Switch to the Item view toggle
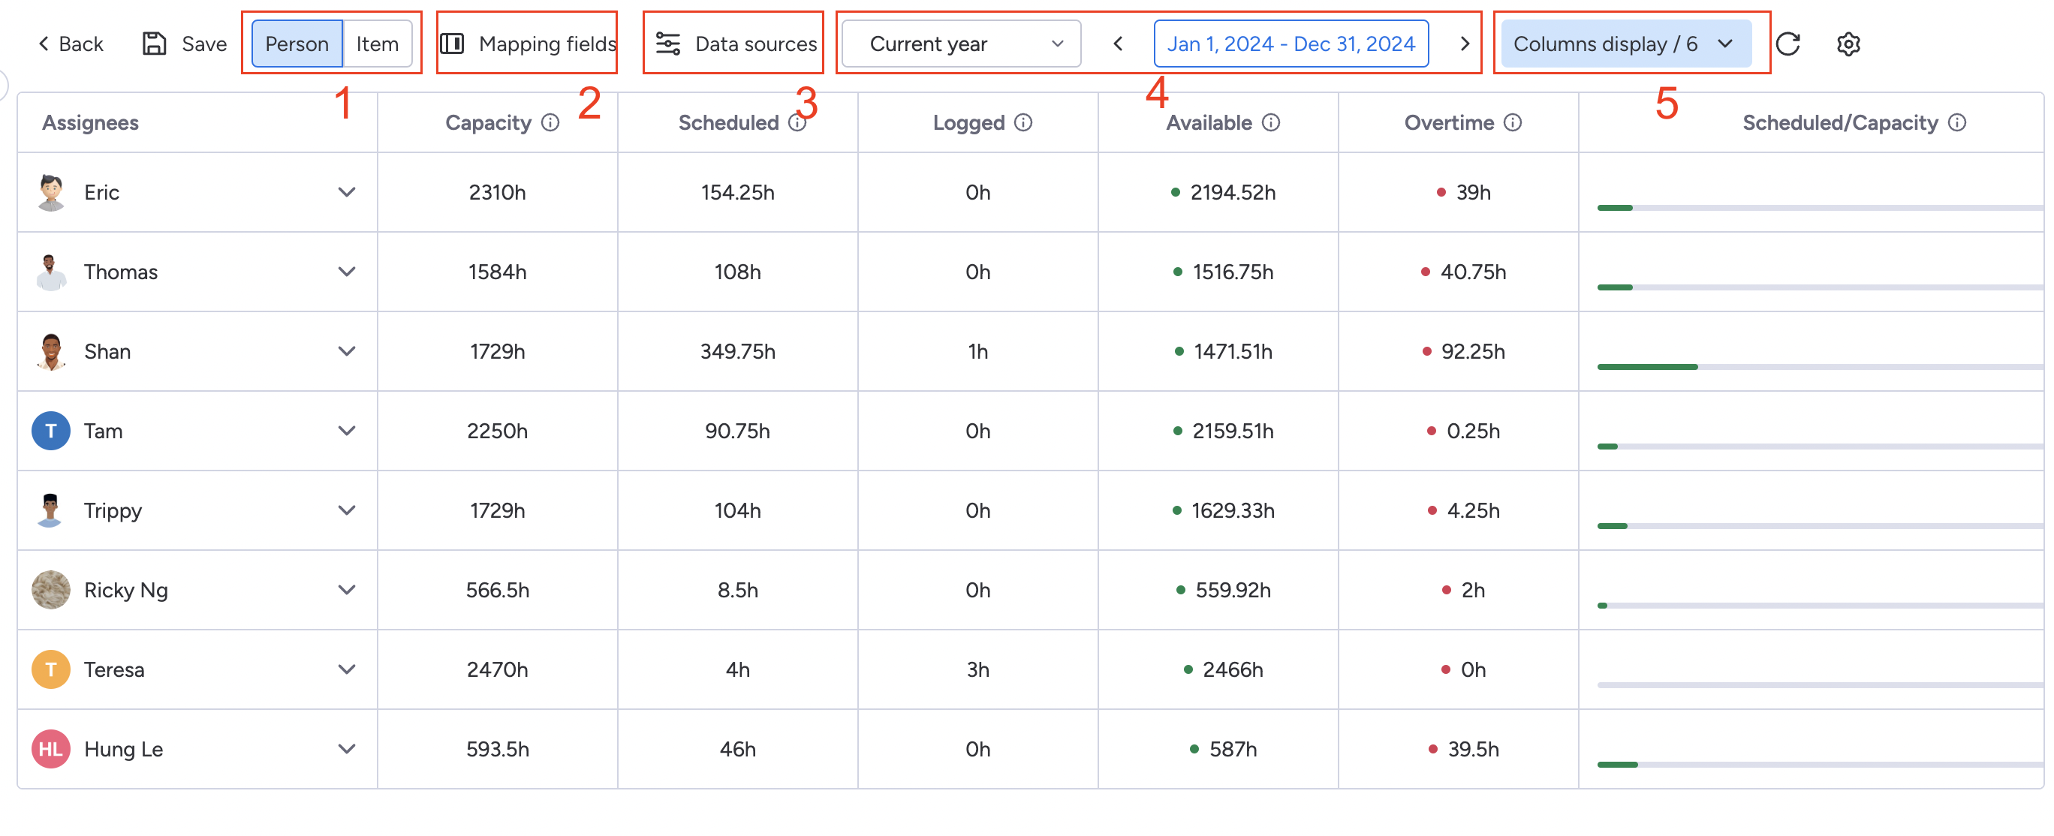This screenshot has width=2054, height=836. pyautogui.click(x=377, y=44)
